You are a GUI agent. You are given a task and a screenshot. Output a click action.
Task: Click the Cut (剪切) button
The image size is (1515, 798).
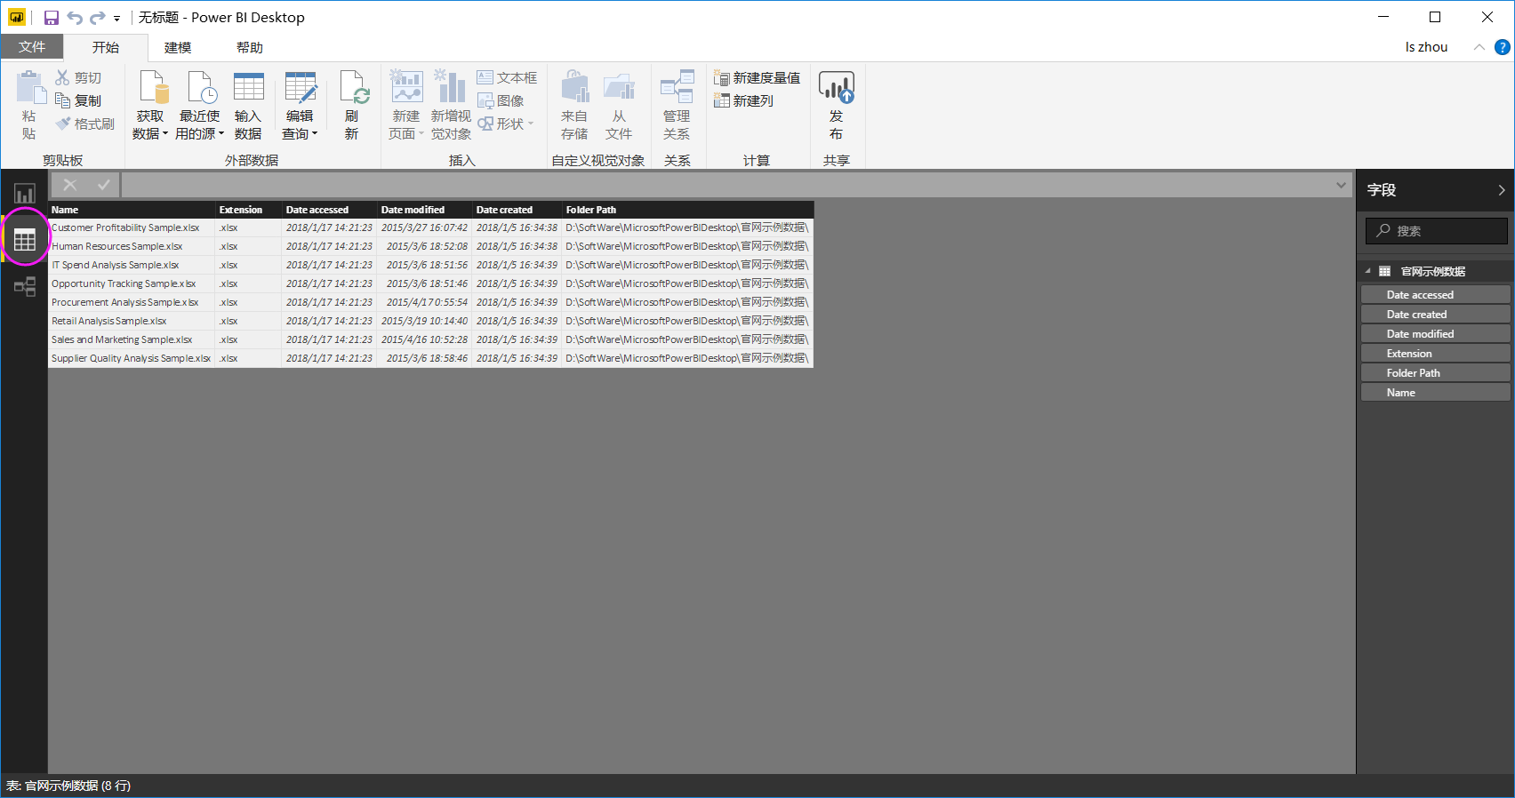78,78
